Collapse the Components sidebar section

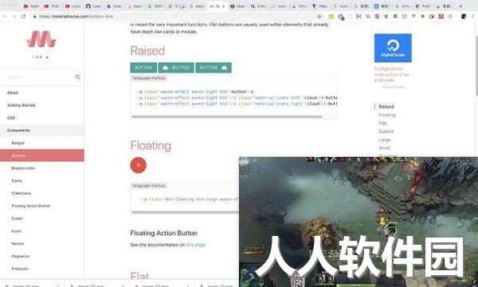pyautogui.click(x=41, y=130)
